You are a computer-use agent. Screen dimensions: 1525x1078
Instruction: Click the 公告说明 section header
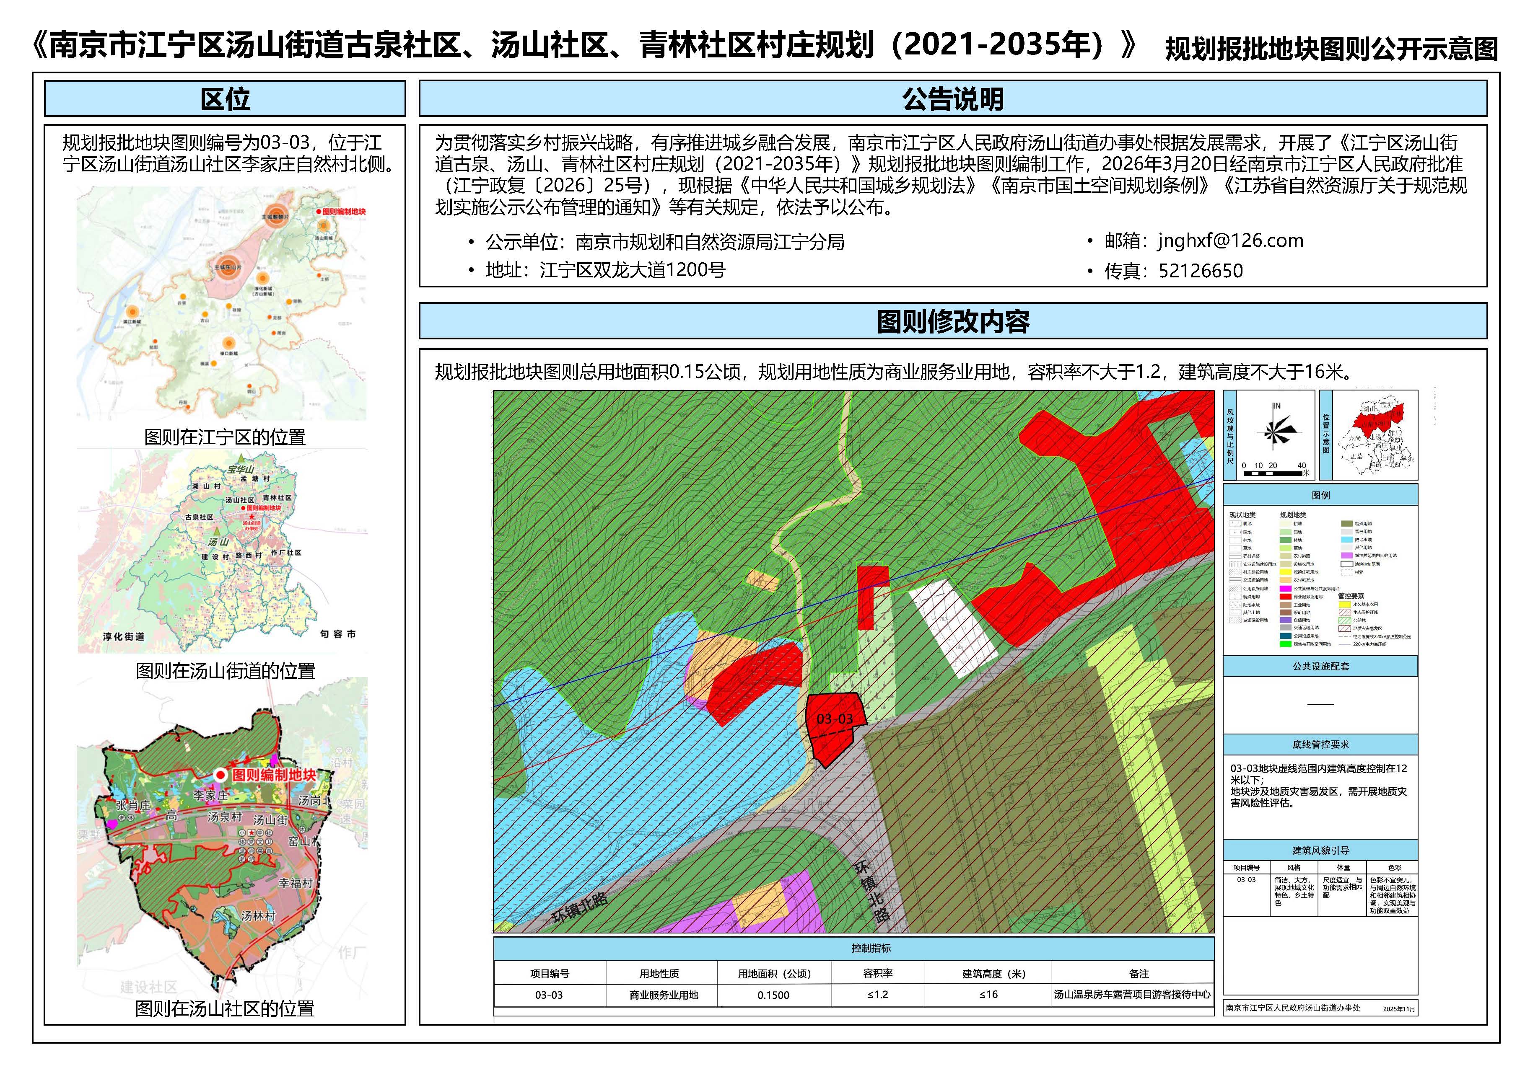click(x=952, y=99)
